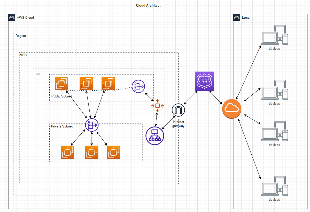Select the Route 53 icon
This screenshot has height=212, width=310.
(x=204, y=81)
